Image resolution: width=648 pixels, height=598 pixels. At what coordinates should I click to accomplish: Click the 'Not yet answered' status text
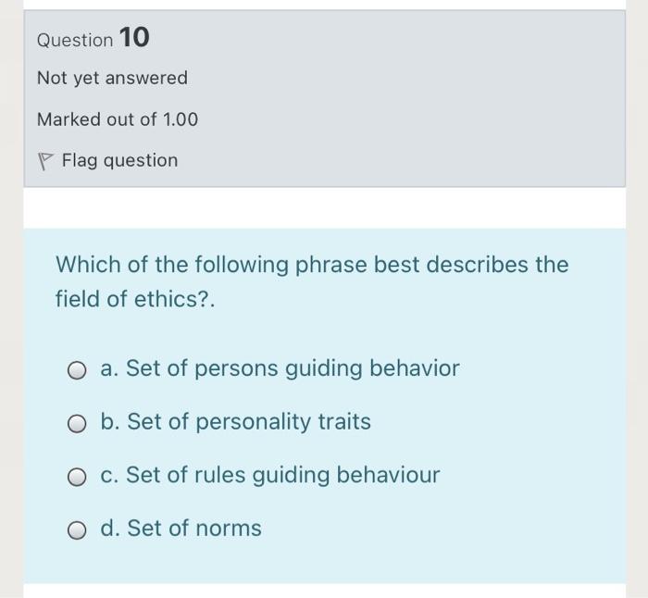point(112,78)
